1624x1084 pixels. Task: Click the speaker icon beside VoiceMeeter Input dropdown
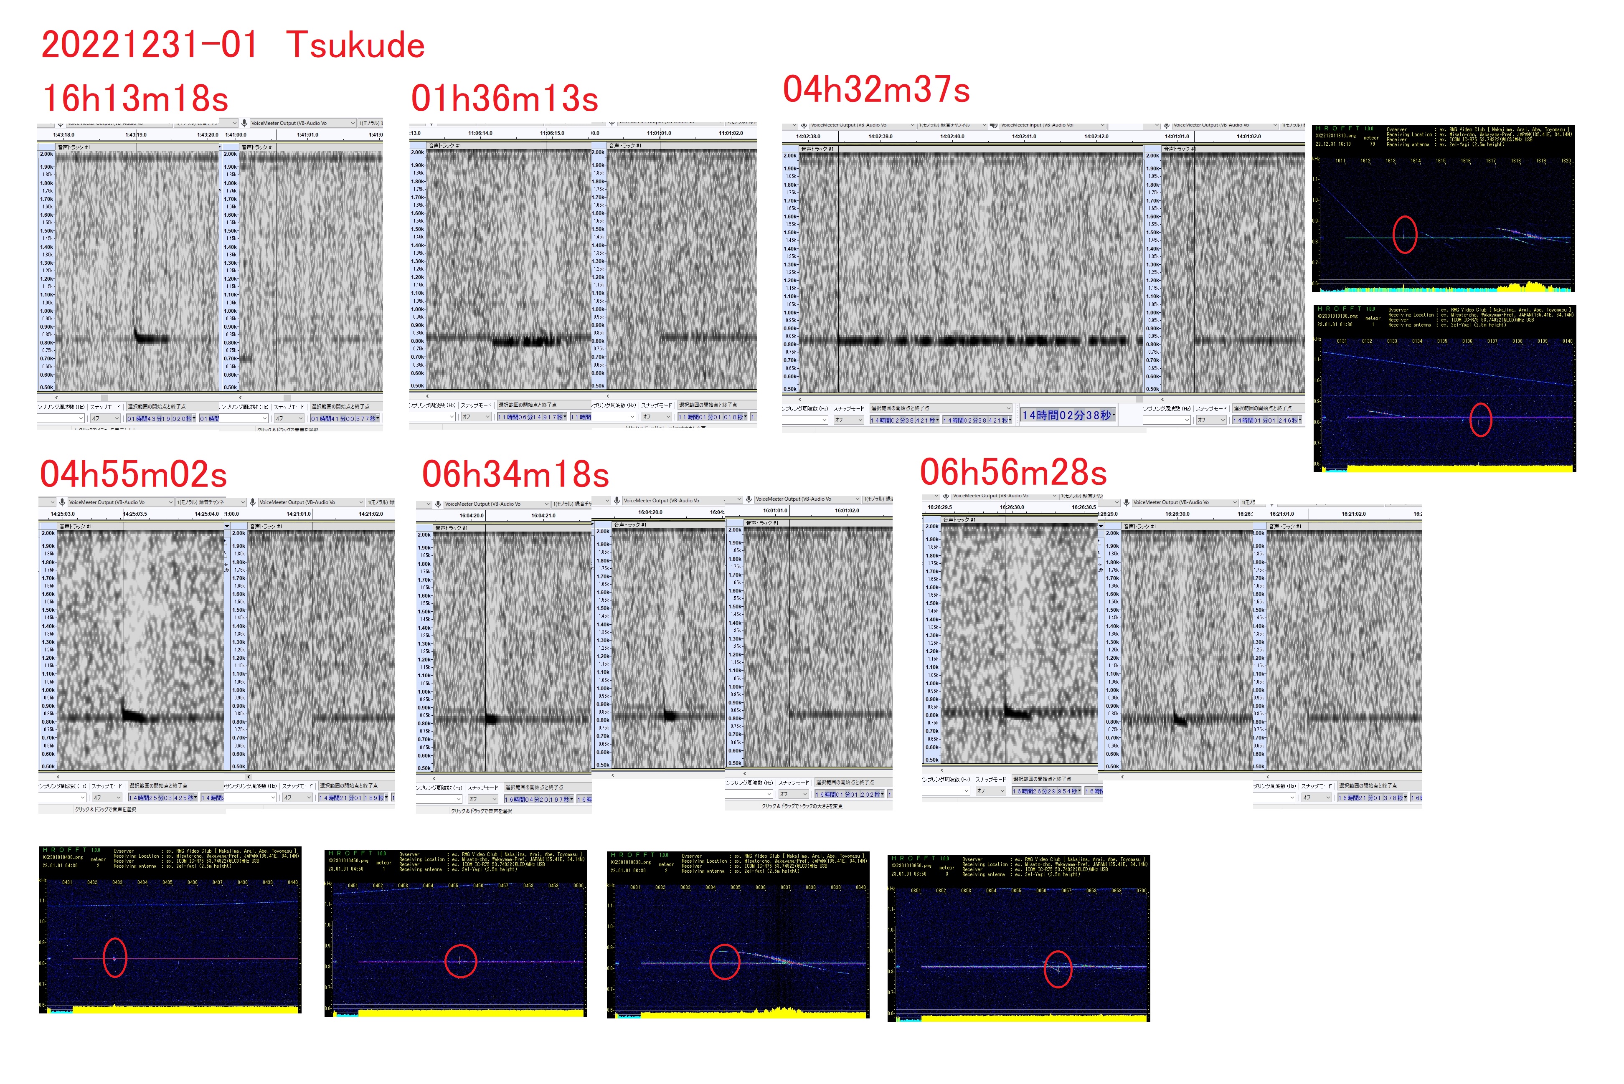993,126
